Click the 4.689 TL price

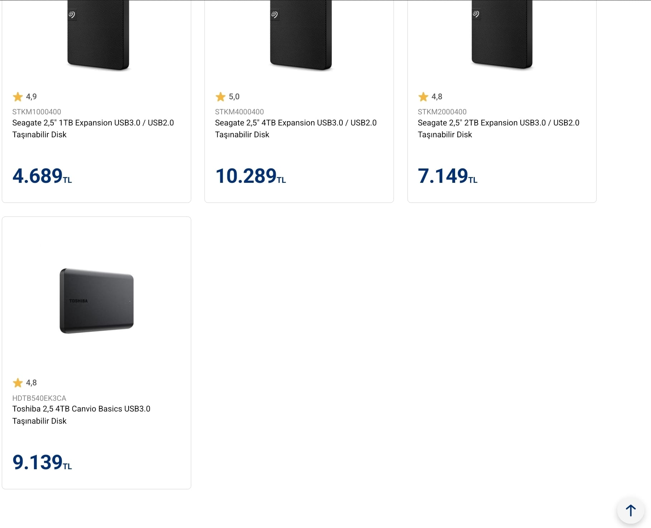42,176
